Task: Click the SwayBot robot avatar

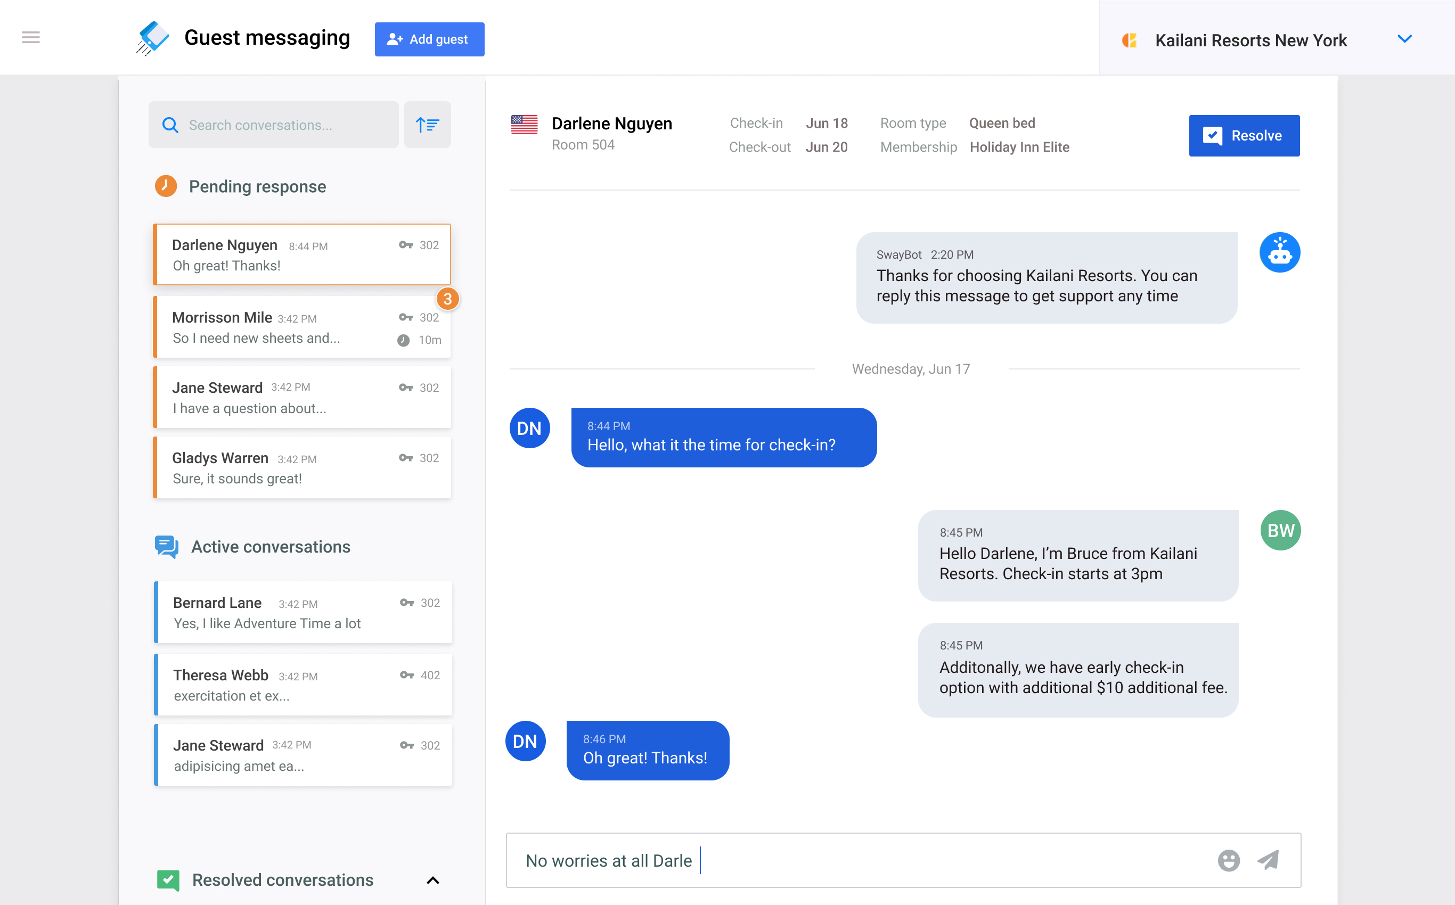Action: (1279, 252)
